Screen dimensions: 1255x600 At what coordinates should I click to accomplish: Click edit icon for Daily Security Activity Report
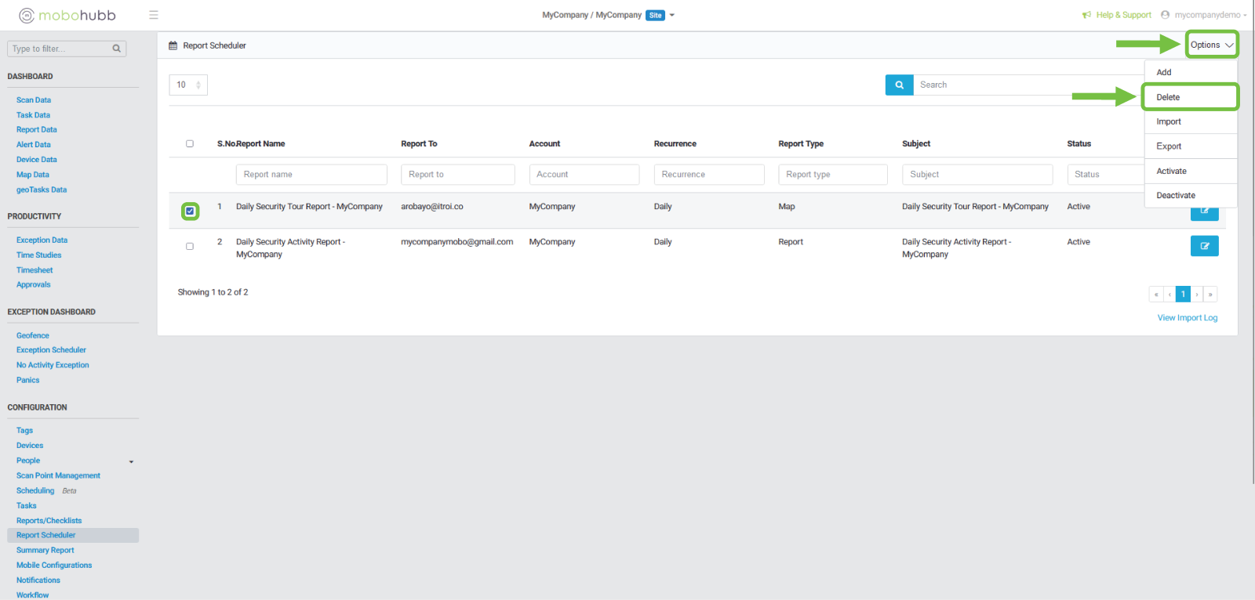pos(1204,246)
